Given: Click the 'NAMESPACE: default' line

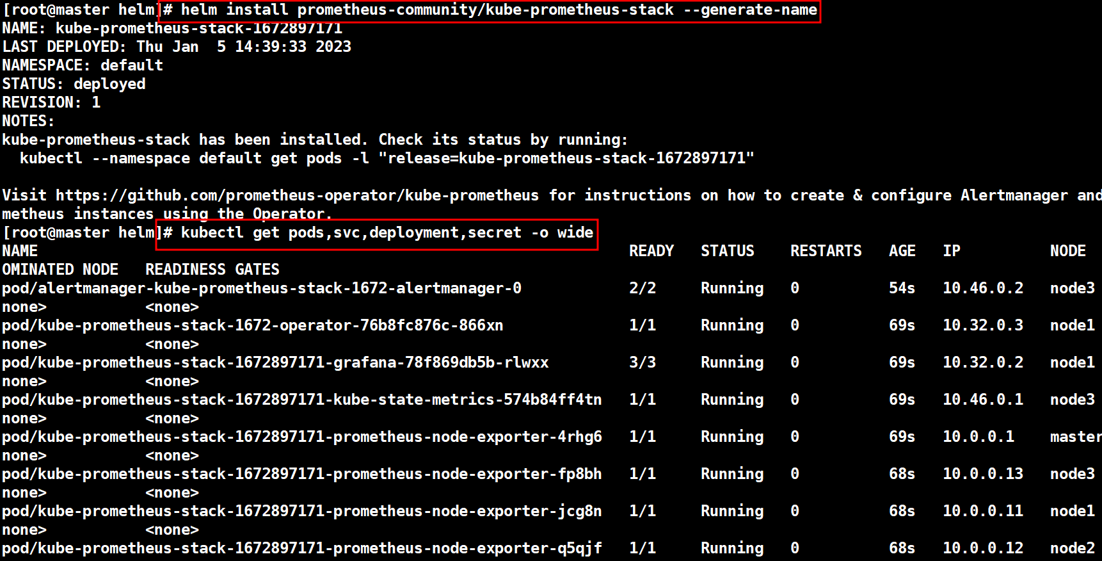Looking at the screenshot, I should 83,65.
